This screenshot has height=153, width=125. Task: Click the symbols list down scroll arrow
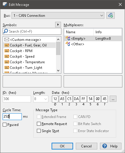pyautogui.click(x=58, y=71)
